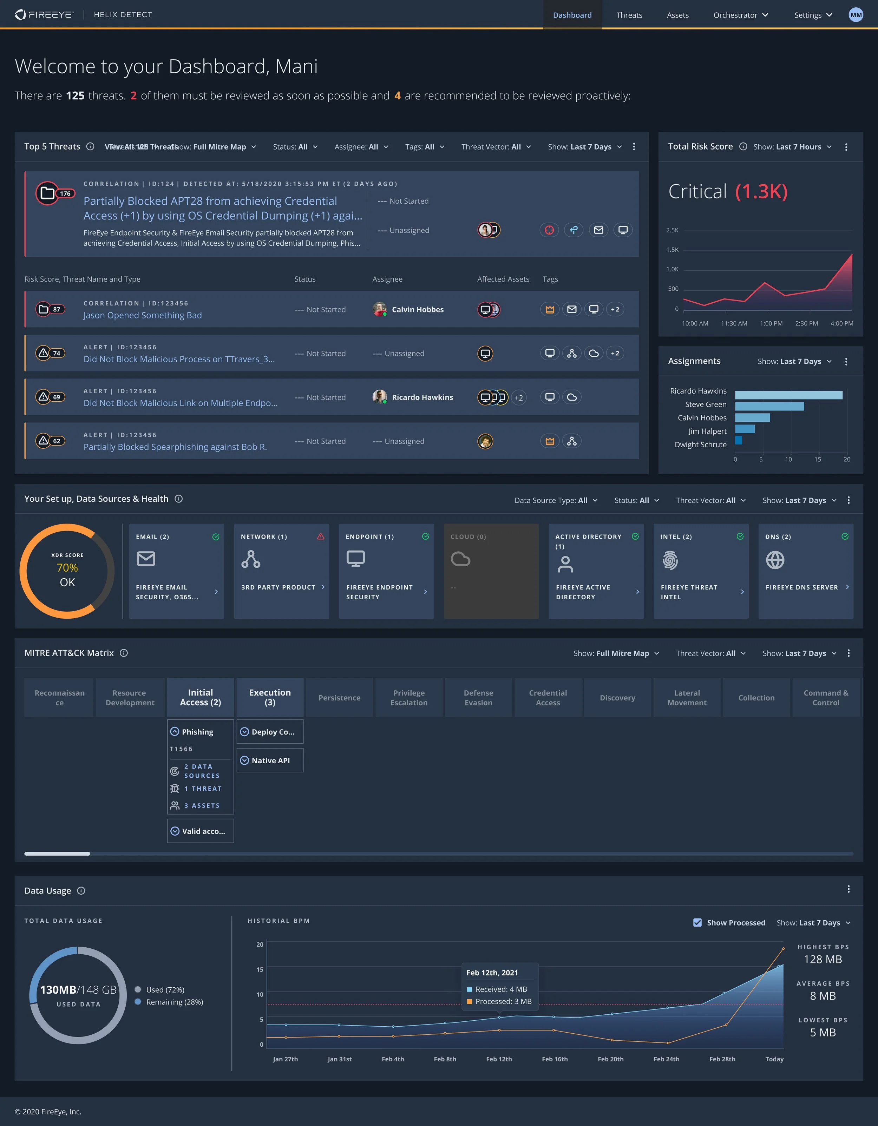This screenshot has width=878, height=1126.
Task: Open the MITRE ATT&CK Matrix info tooltip
Action: pos(124,653)
